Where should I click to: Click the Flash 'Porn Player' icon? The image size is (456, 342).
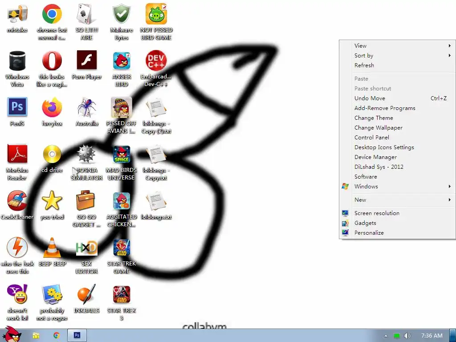point(87,65)
